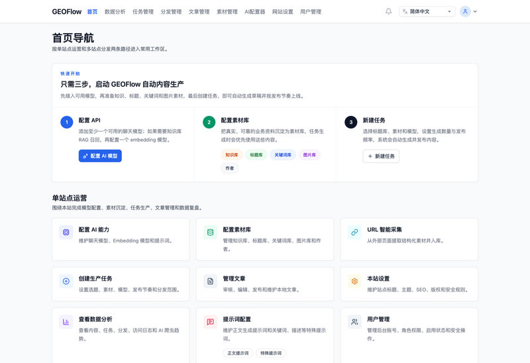Click heading 只需三步，启动 GEOFlow 自动内容生产
530x363 pixels.
[x=122, y=84]
